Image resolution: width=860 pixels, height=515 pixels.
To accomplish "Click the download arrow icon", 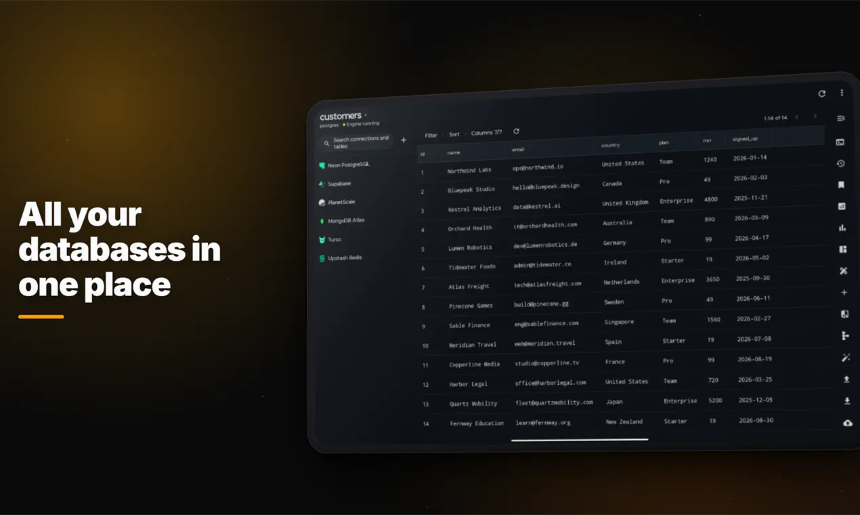I will [847, 401].
